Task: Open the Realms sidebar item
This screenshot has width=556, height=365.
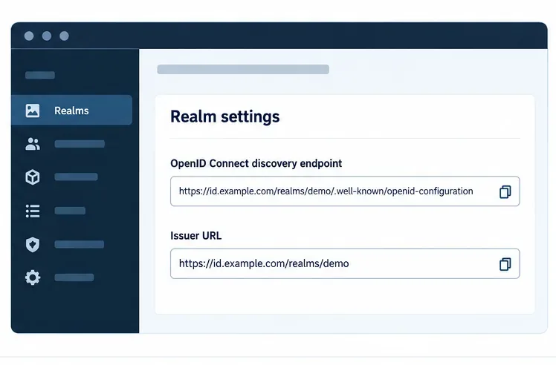Action: pos(71,110)
